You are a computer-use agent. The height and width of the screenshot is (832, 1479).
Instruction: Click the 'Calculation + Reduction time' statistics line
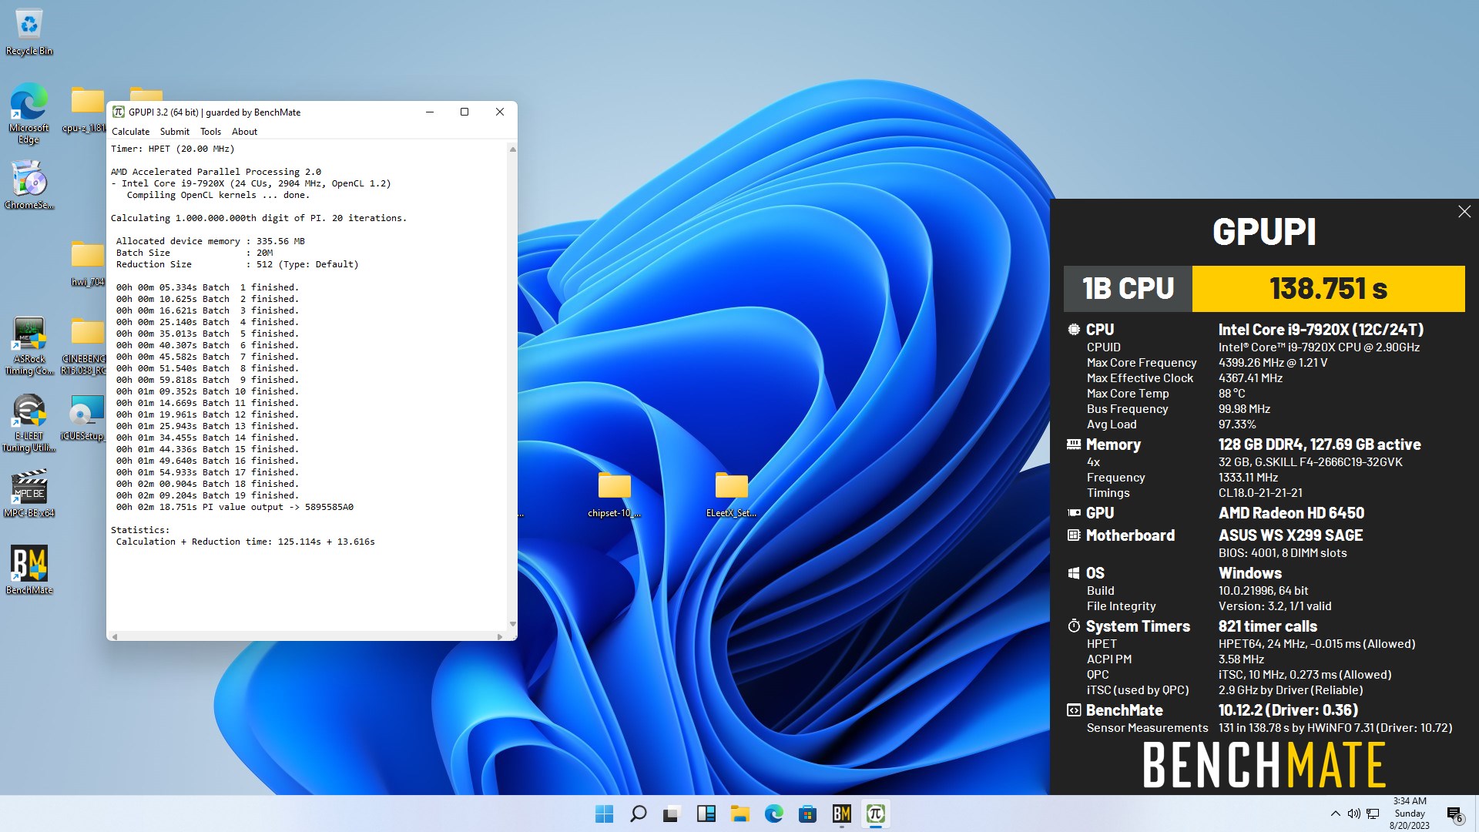(x=245, y=542)
